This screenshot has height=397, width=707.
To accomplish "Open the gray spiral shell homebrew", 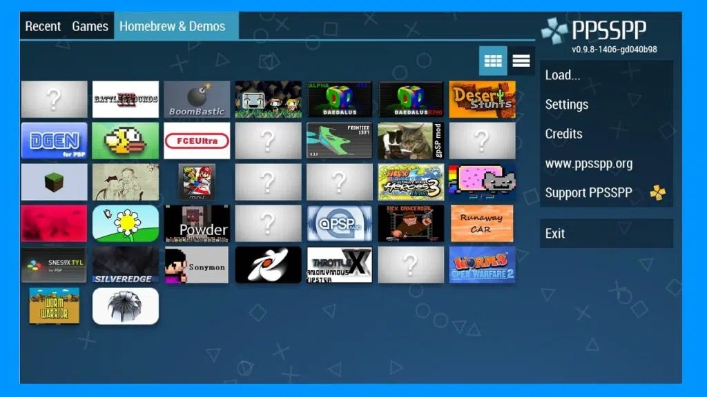I will click(126, 307).
